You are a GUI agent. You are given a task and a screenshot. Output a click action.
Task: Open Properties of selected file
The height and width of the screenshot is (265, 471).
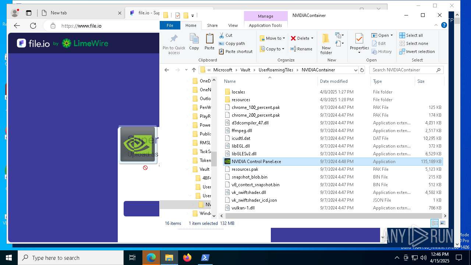[x=359, y=43]
